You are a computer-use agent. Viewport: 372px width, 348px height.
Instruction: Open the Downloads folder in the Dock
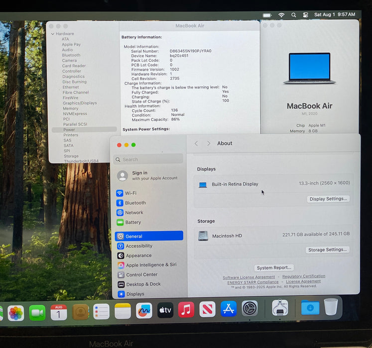310,308
